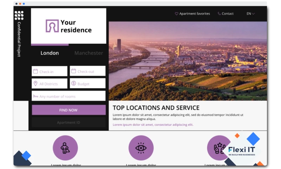Expand the EN language dropdown
281x169 pixels.
point(250,14)
